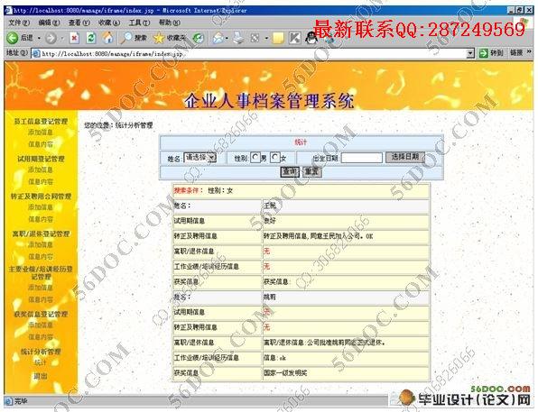The image size is (538, 412).
Task: Open the 文件(F) menu
Action: point(19,23)
